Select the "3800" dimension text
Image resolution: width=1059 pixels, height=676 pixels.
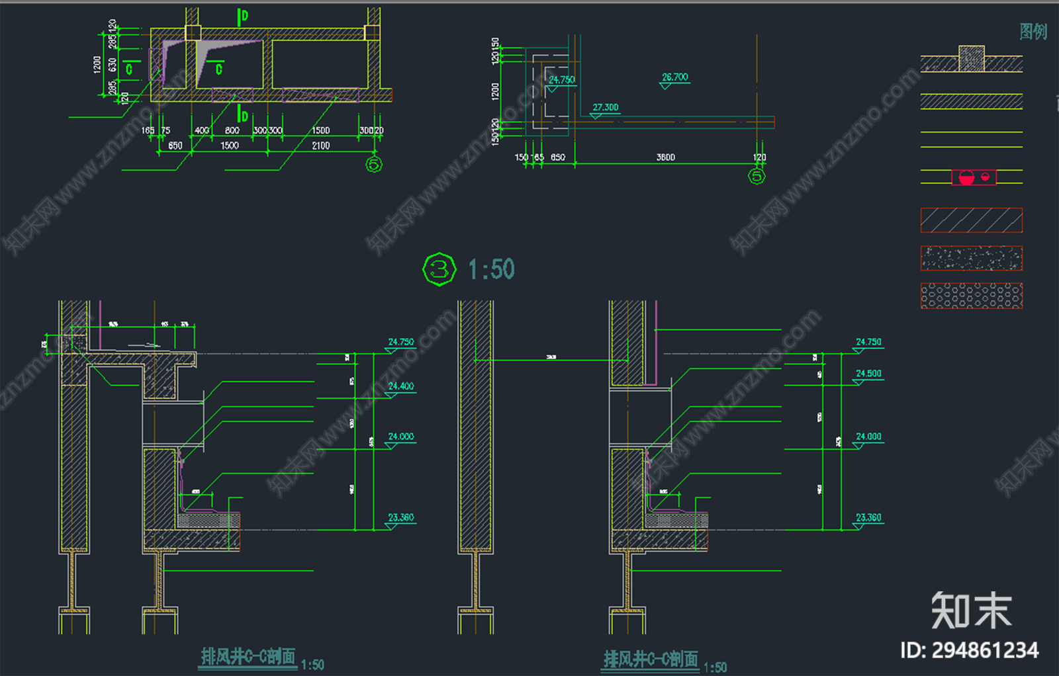click(666, 157)
